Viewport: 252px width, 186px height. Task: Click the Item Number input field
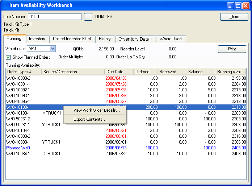click(55, 17)
